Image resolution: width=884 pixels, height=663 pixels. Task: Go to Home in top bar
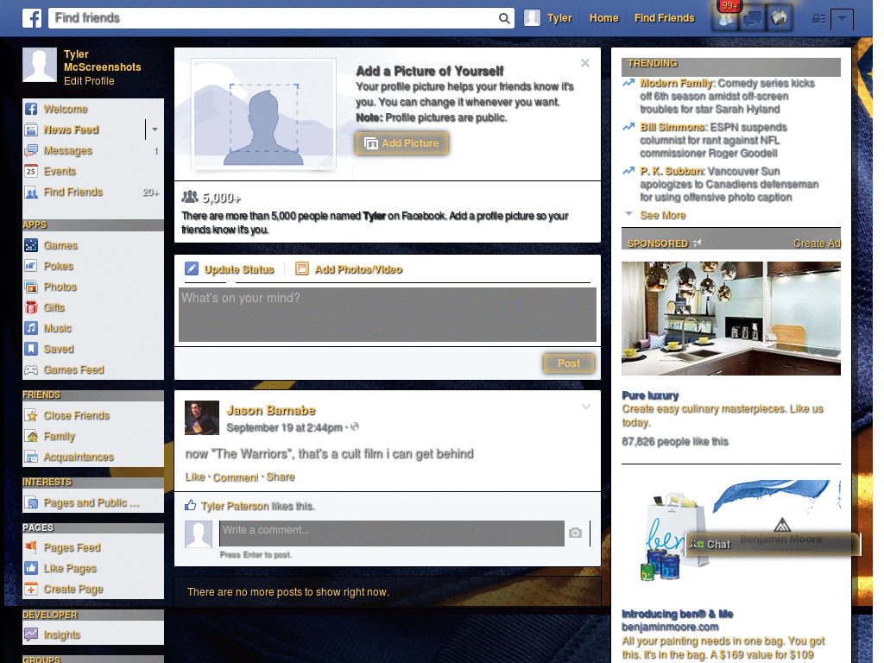pos(603,18)
